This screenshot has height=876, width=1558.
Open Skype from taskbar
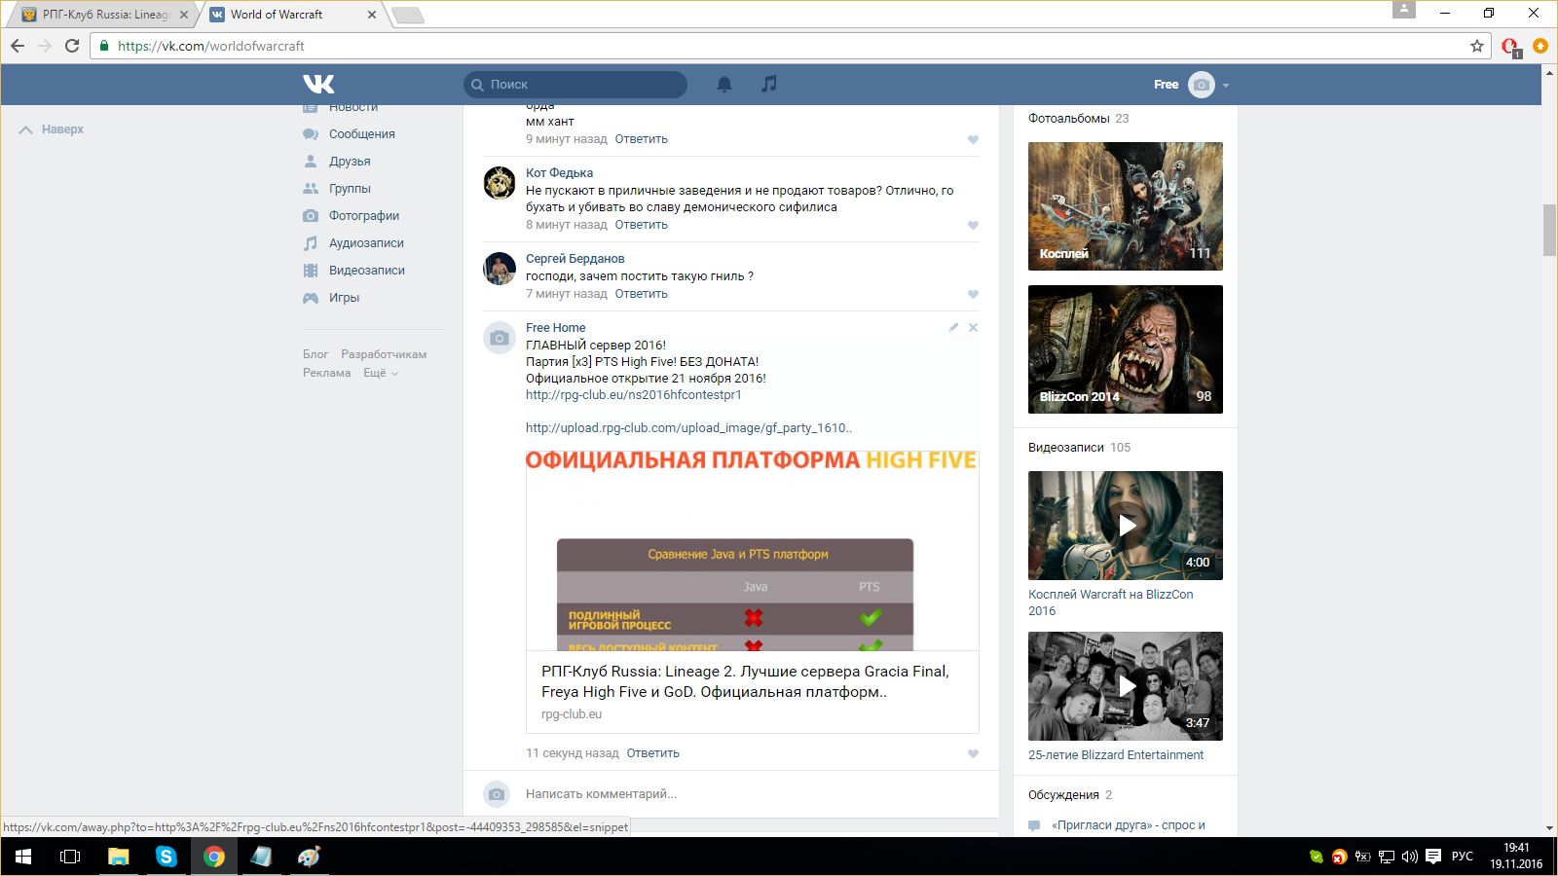[167, 857]
